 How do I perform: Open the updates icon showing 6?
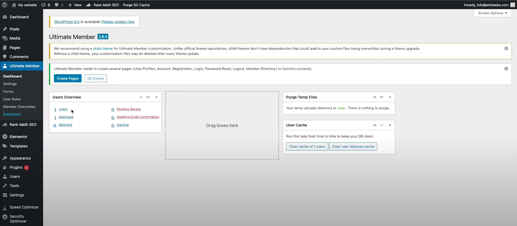[46, 5]
